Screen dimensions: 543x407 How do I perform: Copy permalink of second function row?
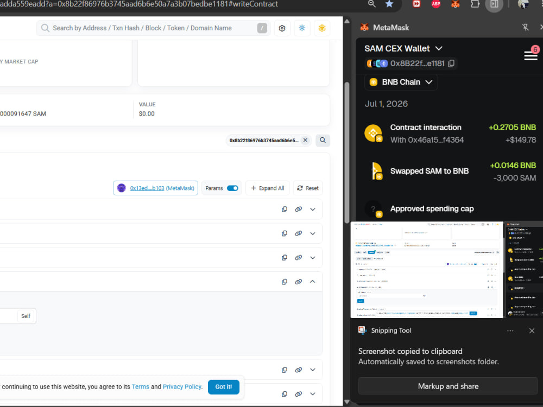299,233
